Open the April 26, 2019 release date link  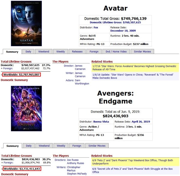pos(141,122)
